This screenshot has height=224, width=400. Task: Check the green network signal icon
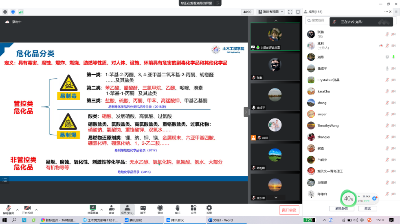(21, 12)
